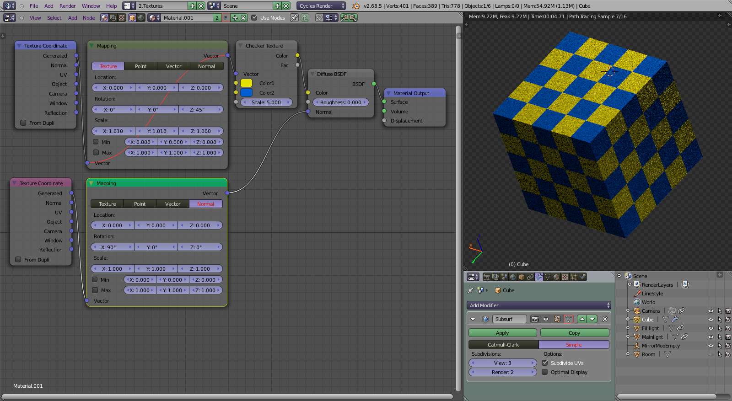Open the Material properties tab (sphere icon)
This screenshot has width=732, height=401.
click(556, 277)
